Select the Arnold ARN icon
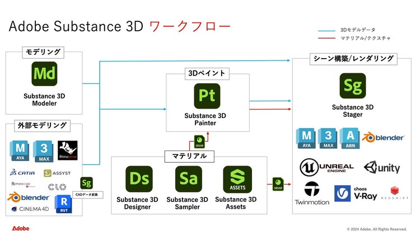Viewport: 420px width, 236px height. click(350, 138)
